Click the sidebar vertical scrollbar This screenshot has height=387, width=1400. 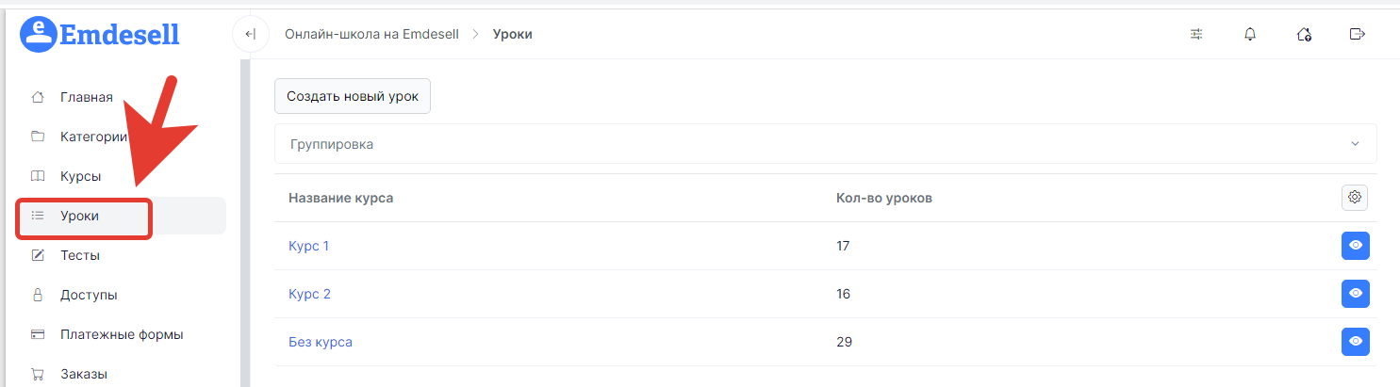click(245, 223)
